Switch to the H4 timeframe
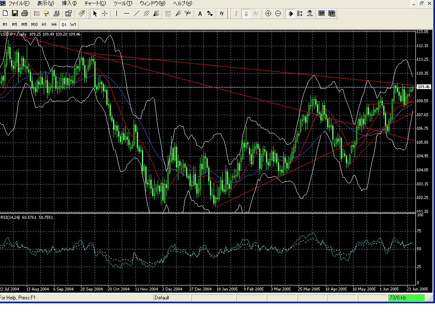 [54, 25]
